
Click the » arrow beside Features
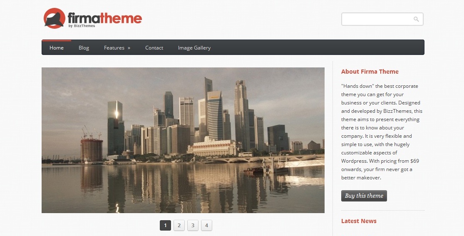click(x=129, y=48)
